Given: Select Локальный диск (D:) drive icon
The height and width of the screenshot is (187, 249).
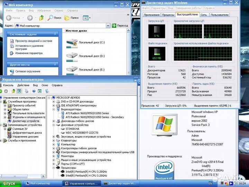Looking at the screenshot, I should [72, 57].
